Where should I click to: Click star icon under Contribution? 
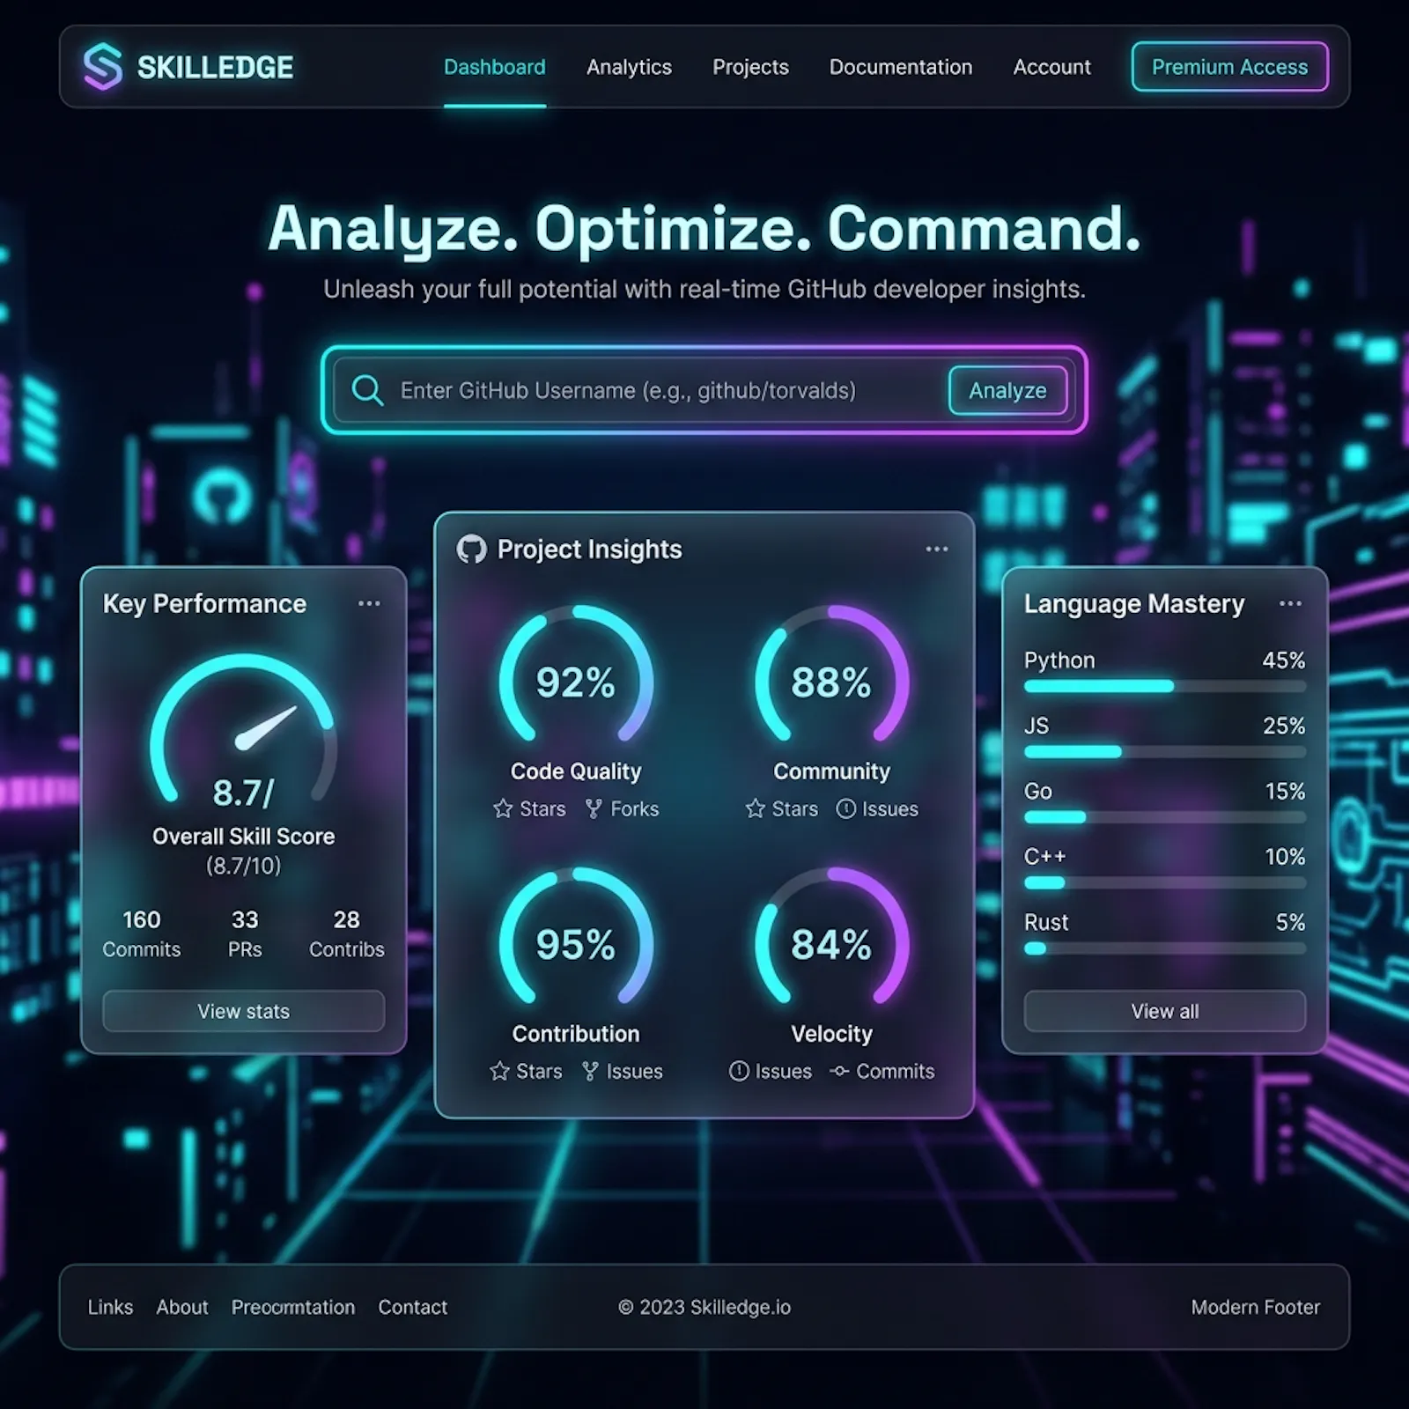(x=499, y=1071)
